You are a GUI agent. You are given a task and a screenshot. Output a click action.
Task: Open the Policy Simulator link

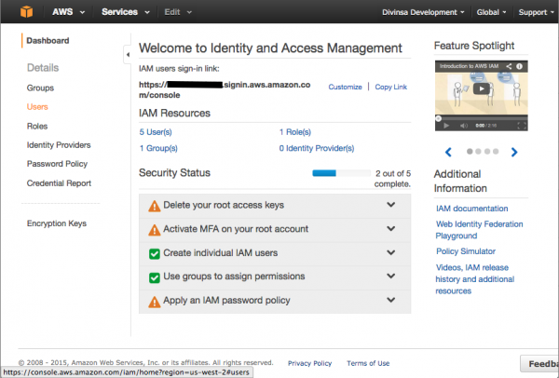(466, 251)
